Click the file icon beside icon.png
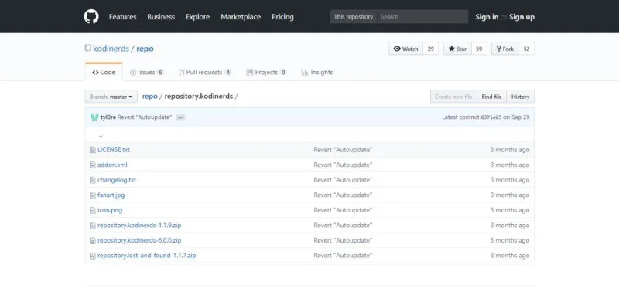Viewport: 619px width, 292px height. [x=92, y=210]
